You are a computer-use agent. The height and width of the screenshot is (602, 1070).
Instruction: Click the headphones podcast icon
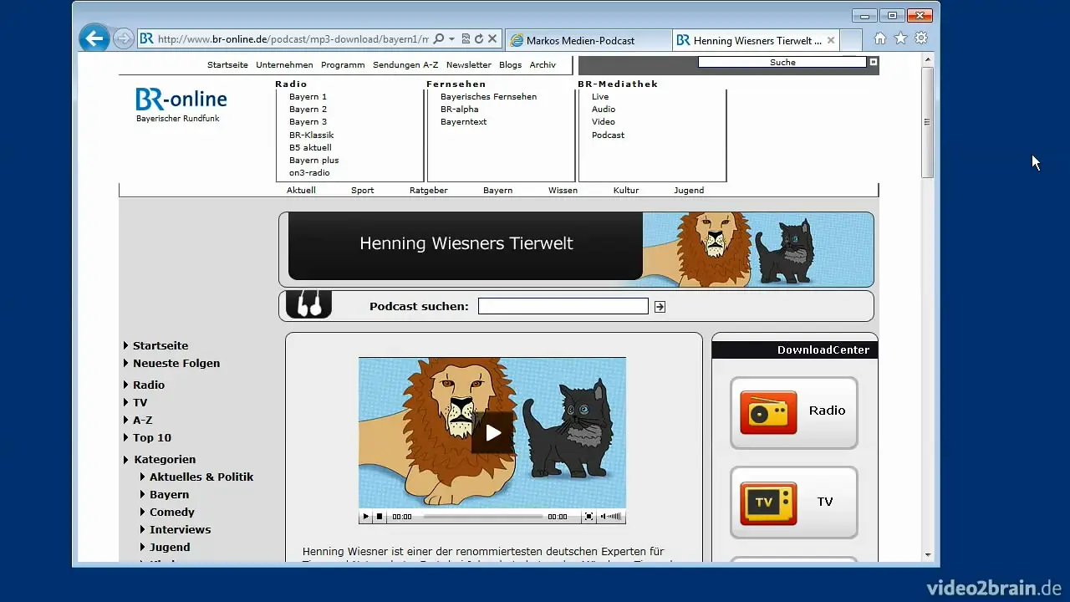pyautogui.click(x=308, y=305)
